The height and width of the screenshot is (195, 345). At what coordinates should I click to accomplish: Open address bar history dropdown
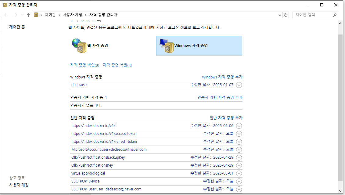pyautogui.click(x=280, y=15)
